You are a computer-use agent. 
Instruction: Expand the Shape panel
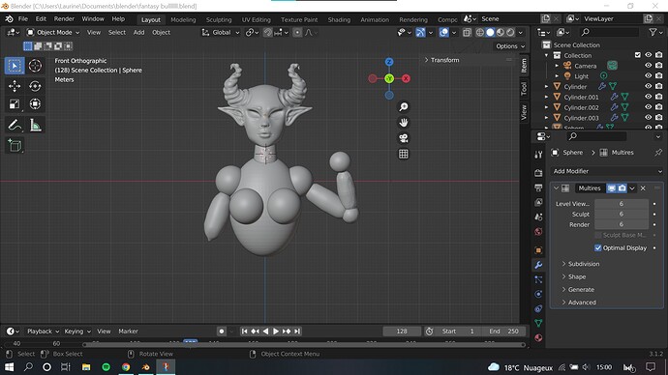[x=573, y=276]
